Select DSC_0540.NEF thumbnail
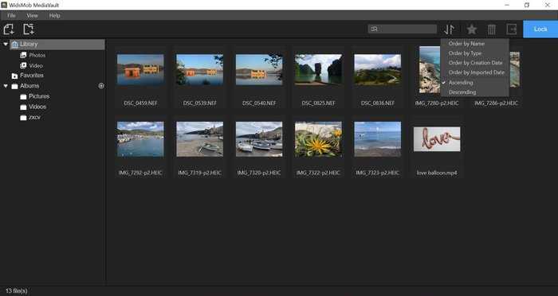 [259, 70]
